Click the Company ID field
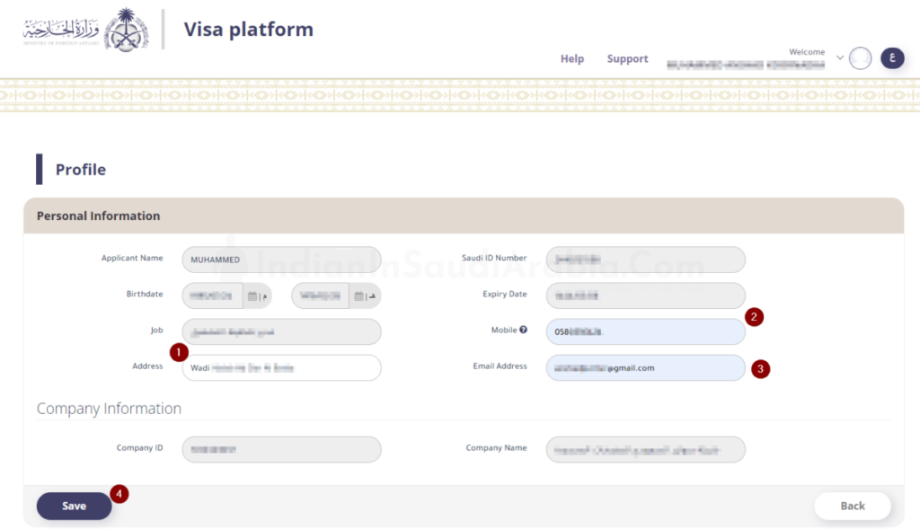The image size is (920, 529). click(281, 449)
